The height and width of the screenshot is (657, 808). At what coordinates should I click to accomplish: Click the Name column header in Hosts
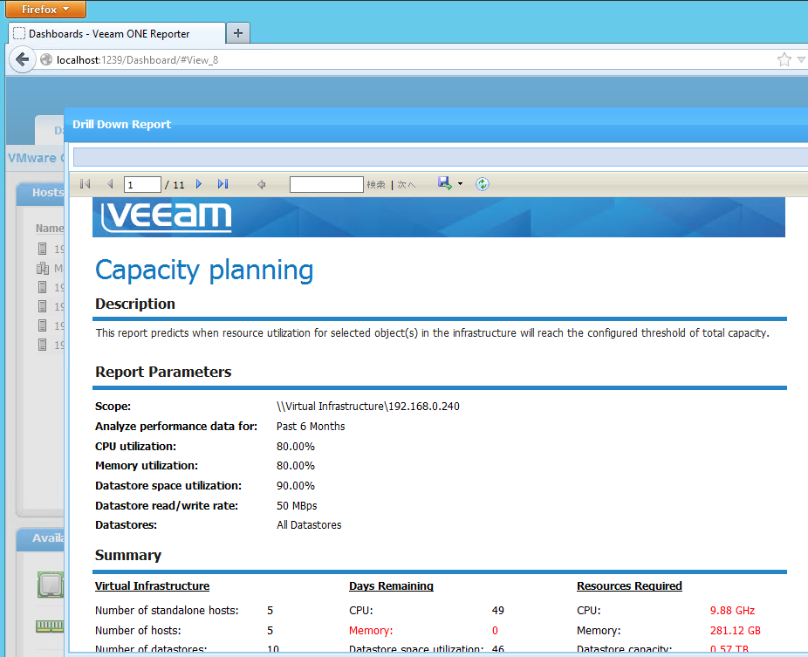[50, 229]
